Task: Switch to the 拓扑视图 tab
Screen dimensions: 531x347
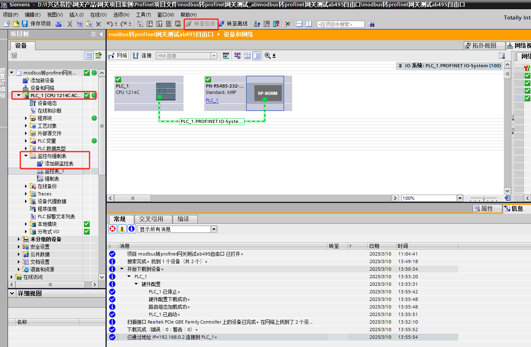Action: [x=484, y=45]
